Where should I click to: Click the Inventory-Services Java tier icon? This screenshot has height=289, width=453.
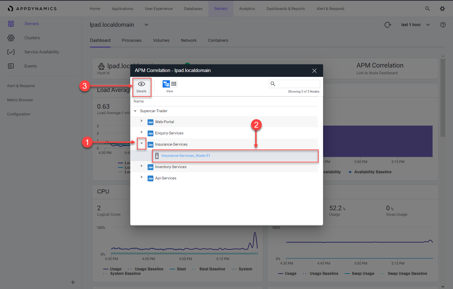(x=150, y=167)
